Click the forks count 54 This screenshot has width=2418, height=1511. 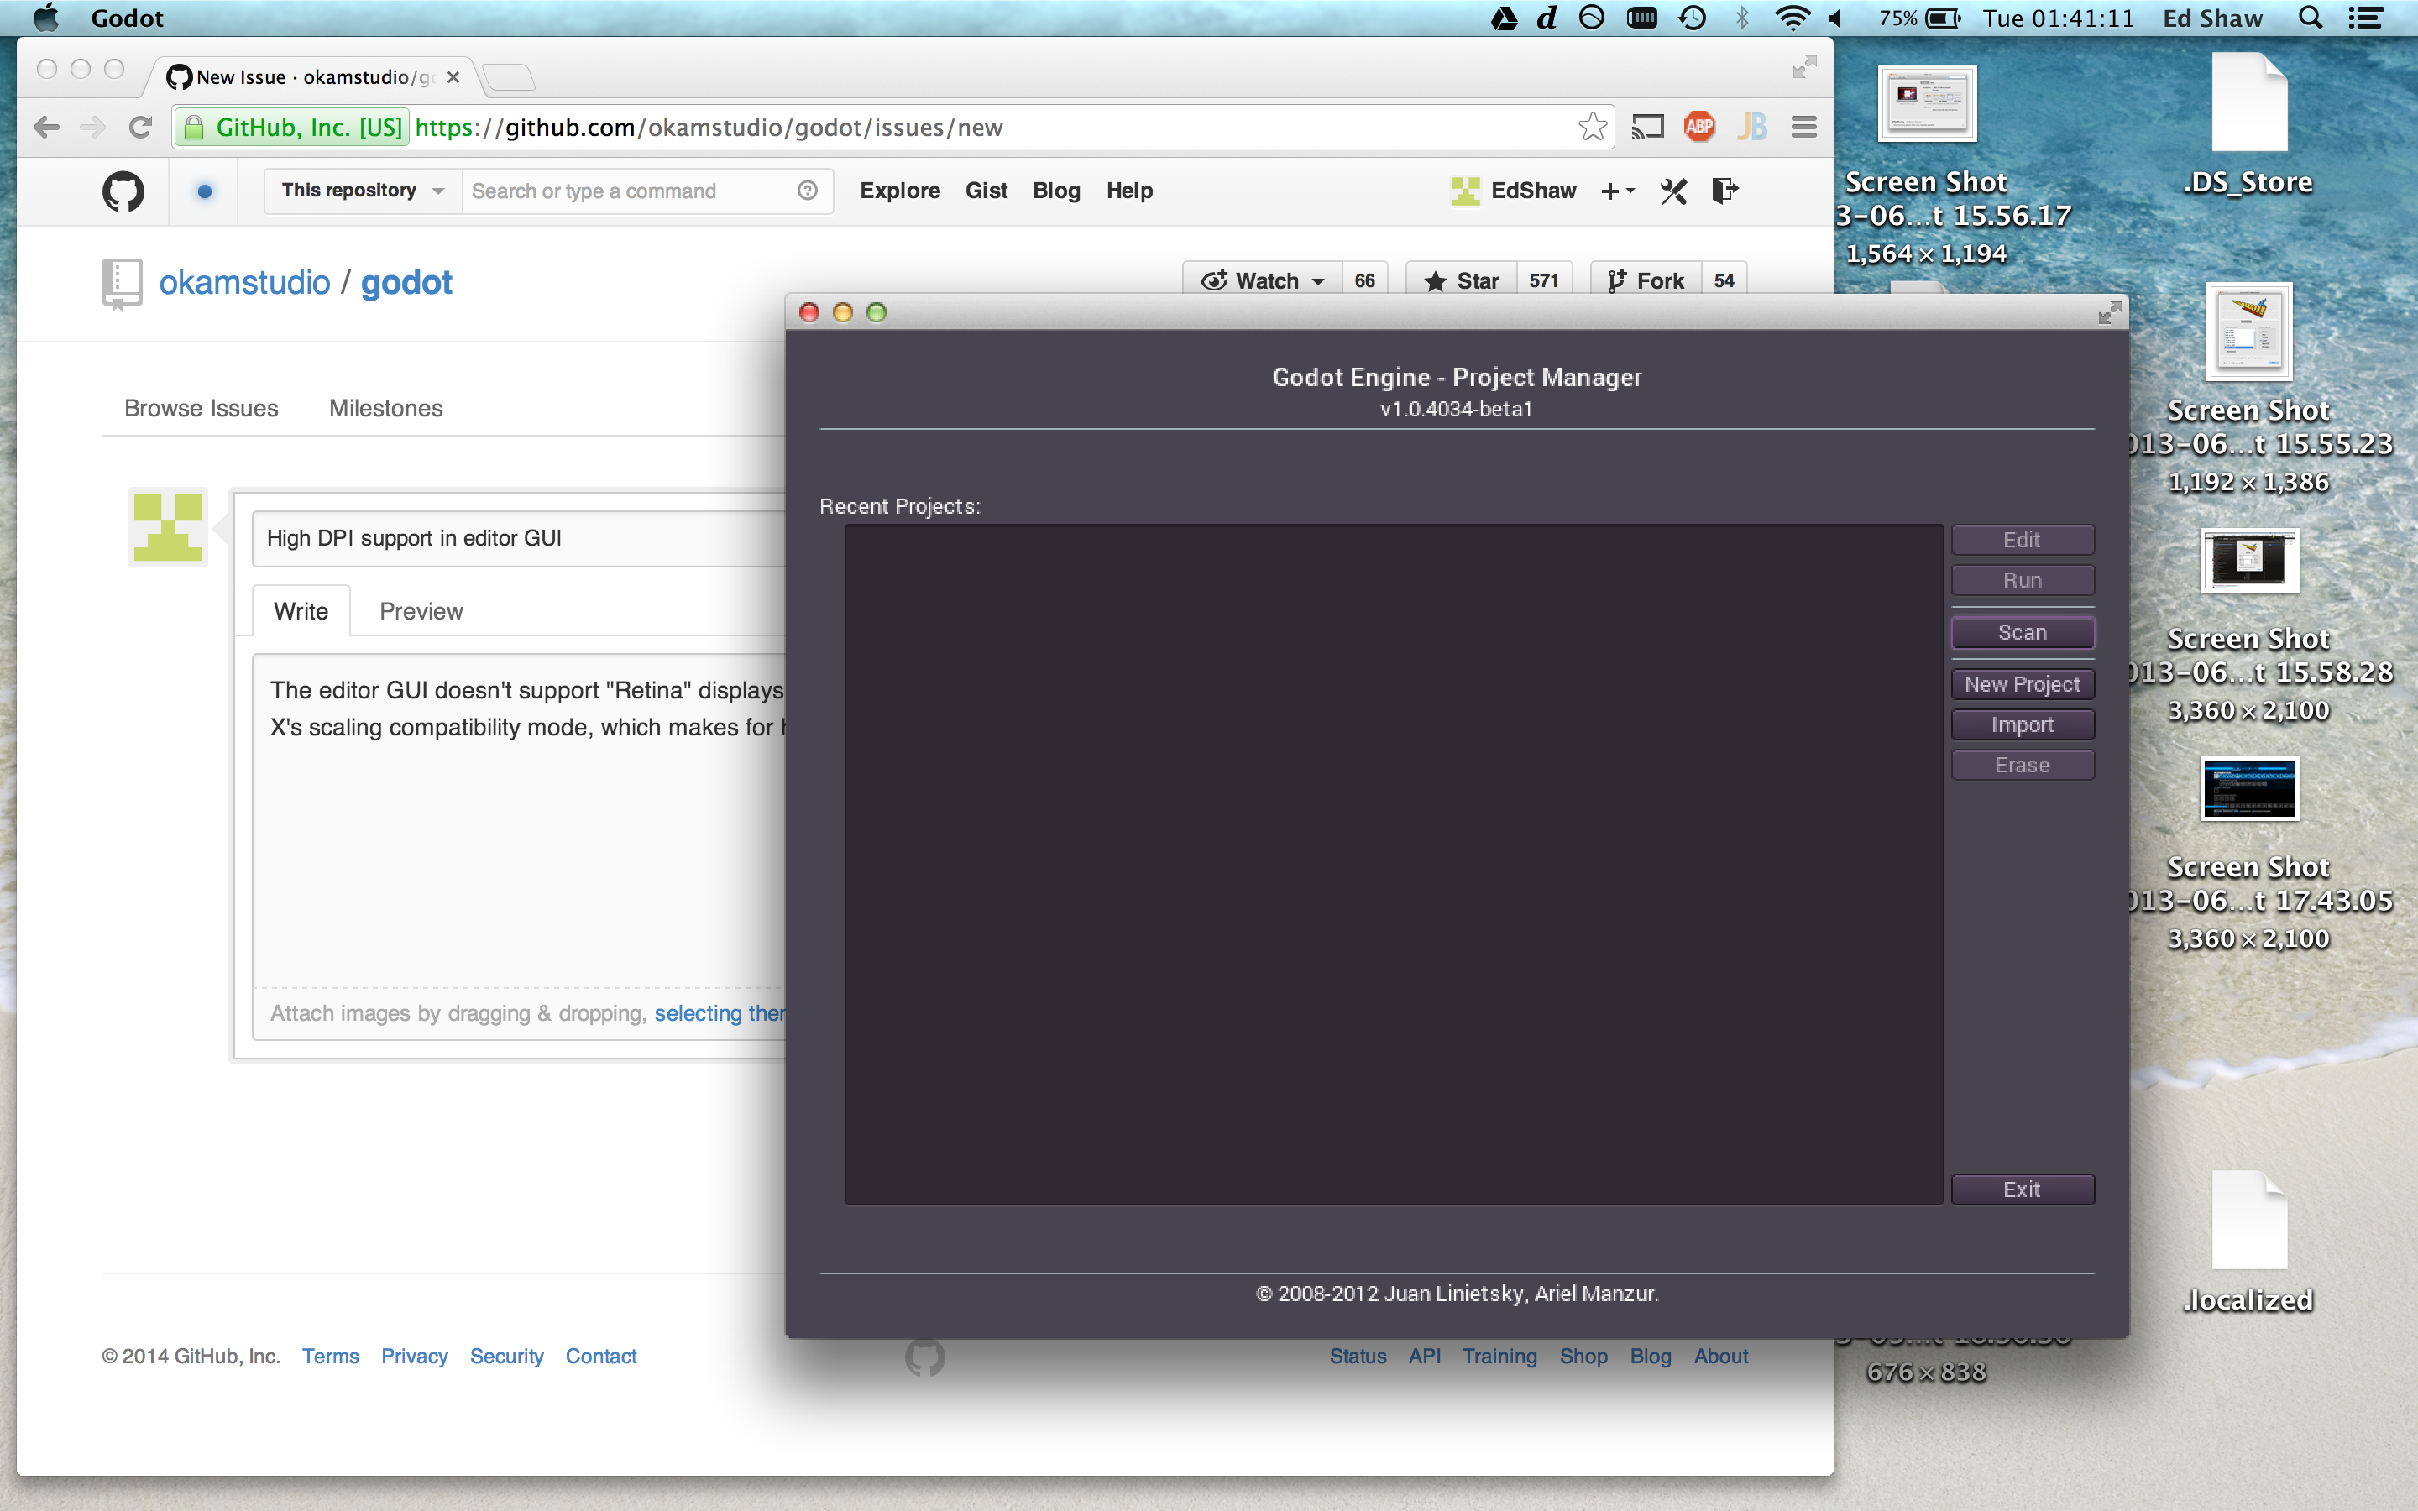coord(1724,281)
